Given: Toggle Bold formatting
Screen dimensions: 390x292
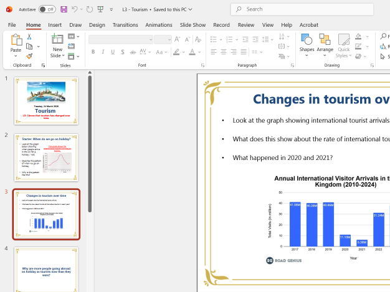Looking at the screenshot, I should coord(92,52).
